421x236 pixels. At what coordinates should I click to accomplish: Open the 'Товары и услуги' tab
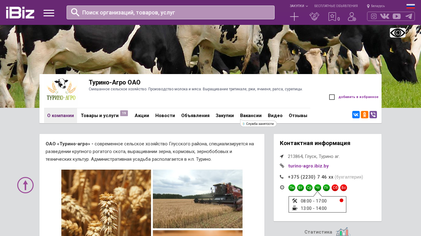pyautogui.click(x=100, y=116)
